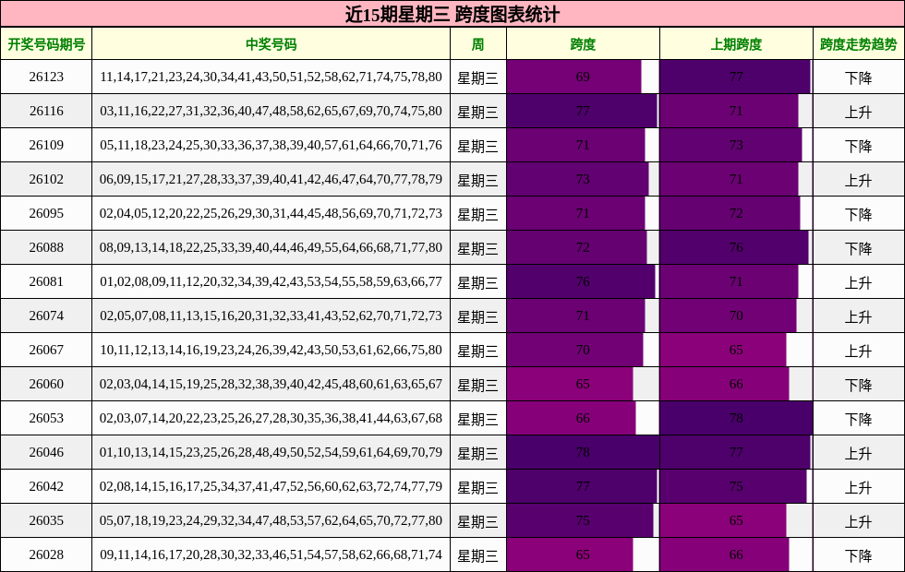
Task: Click the 跨度 bar 77 in row 26116
Action: (583, 111)
